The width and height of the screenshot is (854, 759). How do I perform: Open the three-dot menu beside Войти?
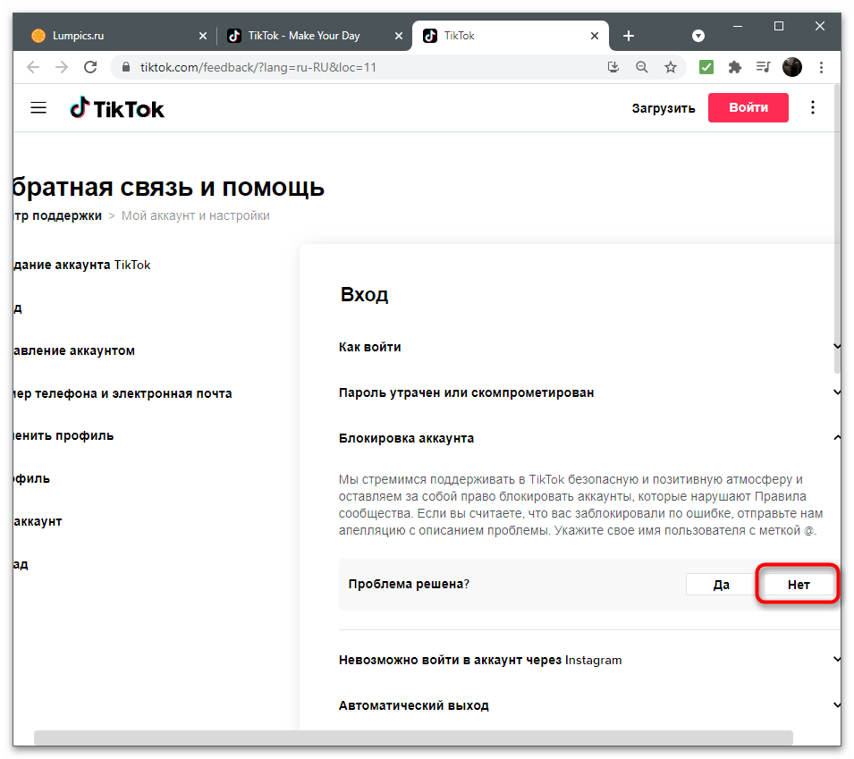click(813, 107)
